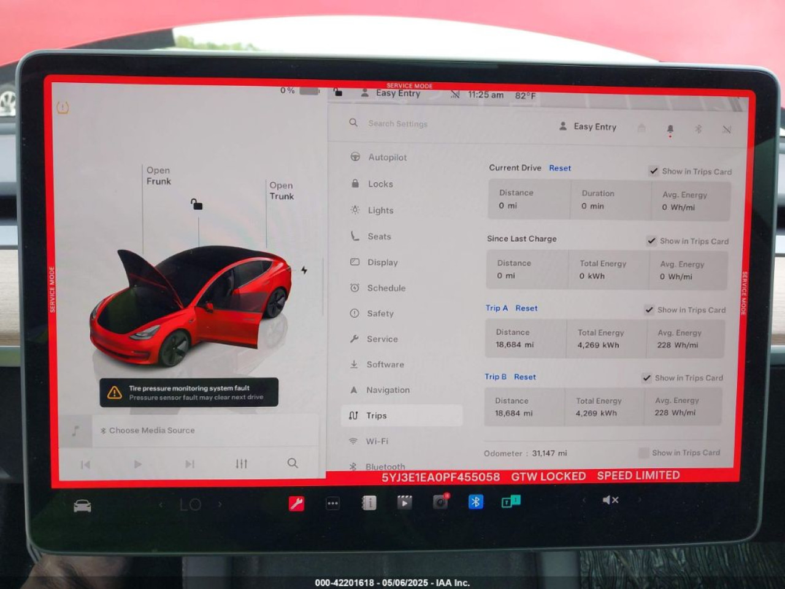Reset the Current Drive stats
The height and width of the screenshot is (589, 785).
[560, 168]
